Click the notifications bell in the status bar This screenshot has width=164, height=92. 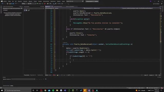[x=162, y=88]
